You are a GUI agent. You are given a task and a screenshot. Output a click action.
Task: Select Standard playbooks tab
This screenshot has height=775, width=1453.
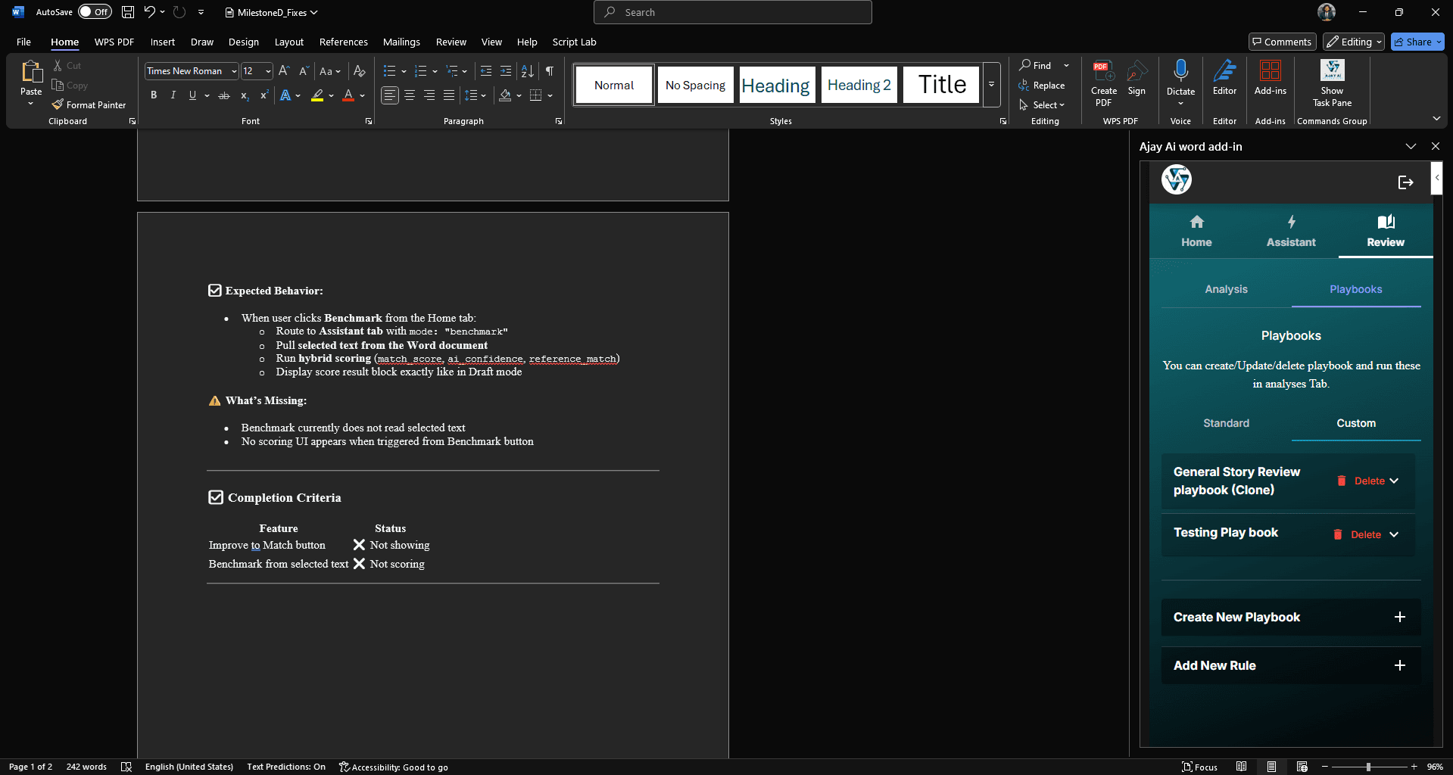(1226, 423)
